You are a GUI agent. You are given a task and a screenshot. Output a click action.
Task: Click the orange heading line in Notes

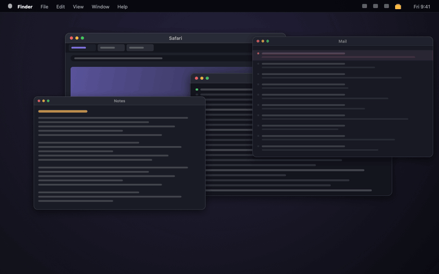click(63, 111)
